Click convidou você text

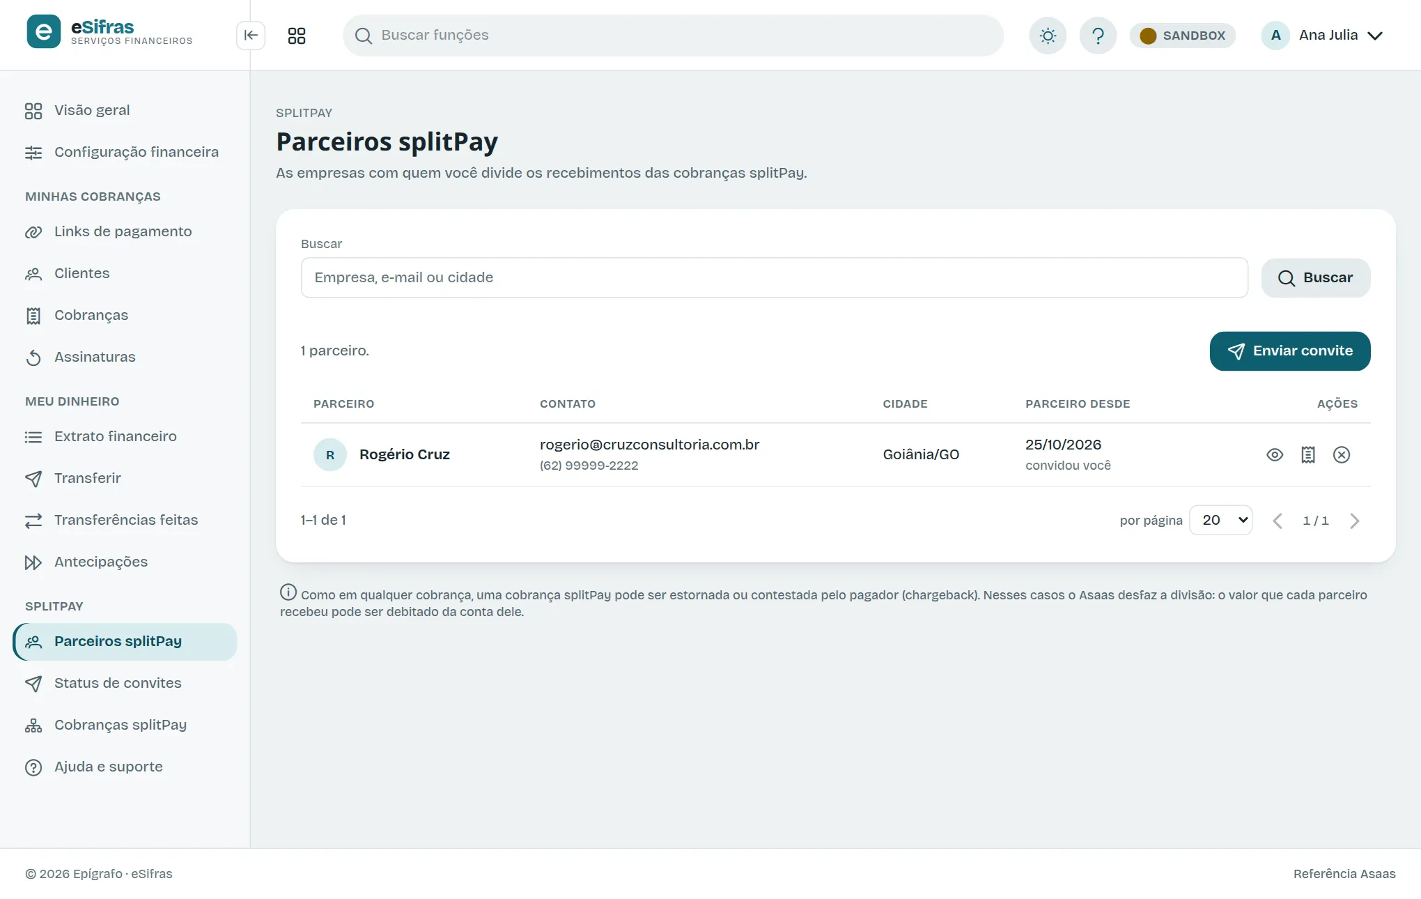point(1068,465)
